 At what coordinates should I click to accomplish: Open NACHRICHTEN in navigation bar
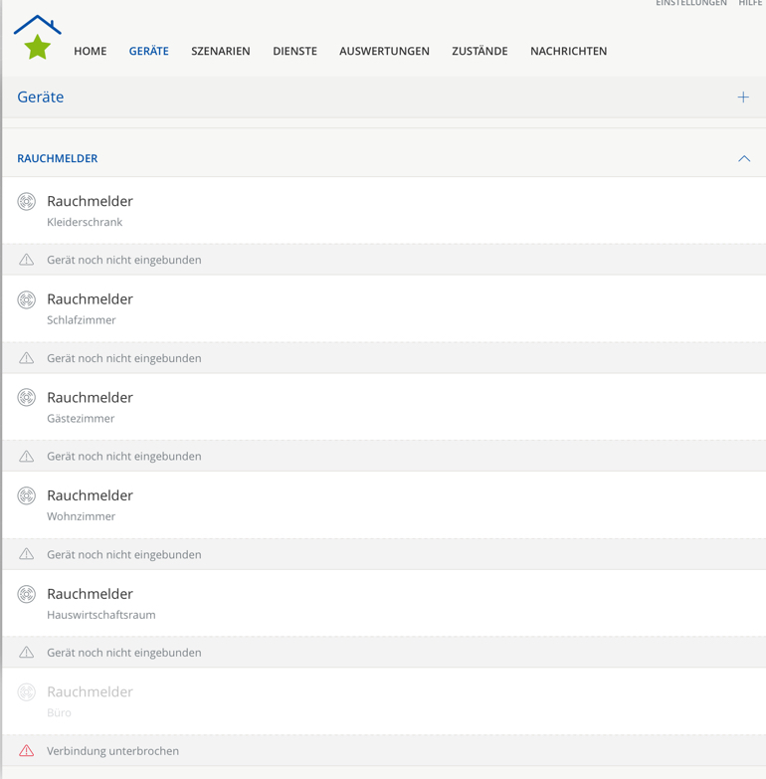pos(568,52)
